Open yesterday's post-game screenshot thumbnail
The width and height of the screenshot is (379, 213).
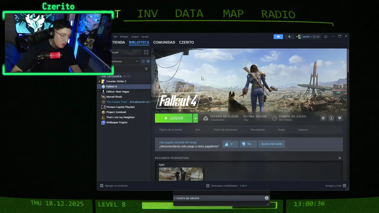click(181, 174)
